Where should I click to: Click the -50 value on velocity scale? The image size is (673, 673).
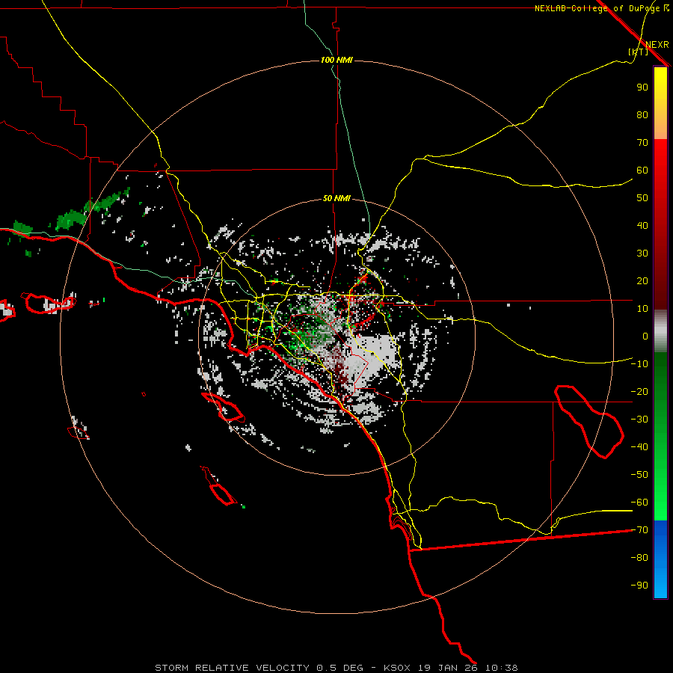639,475
